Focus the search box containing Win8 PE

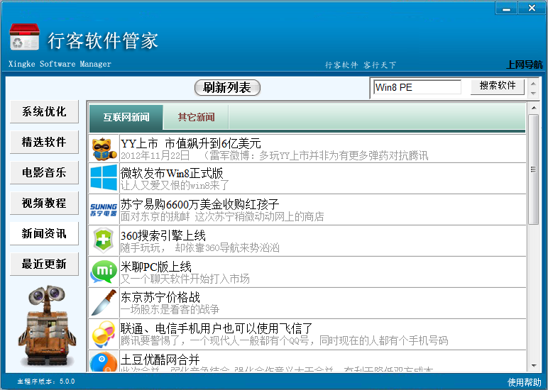[417, 87]
